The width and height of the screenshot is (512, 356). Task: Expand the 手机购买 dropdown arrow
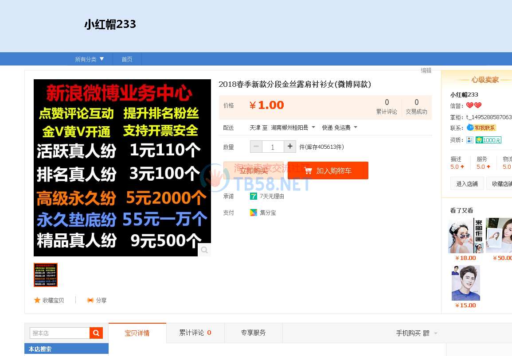(436, 333)
